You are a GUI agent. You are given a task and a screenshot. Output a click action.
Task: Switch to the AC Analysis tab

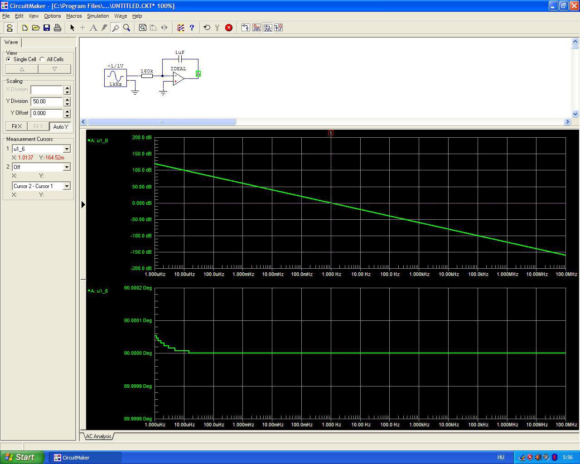pyautogui.click(x=98, y=436)
